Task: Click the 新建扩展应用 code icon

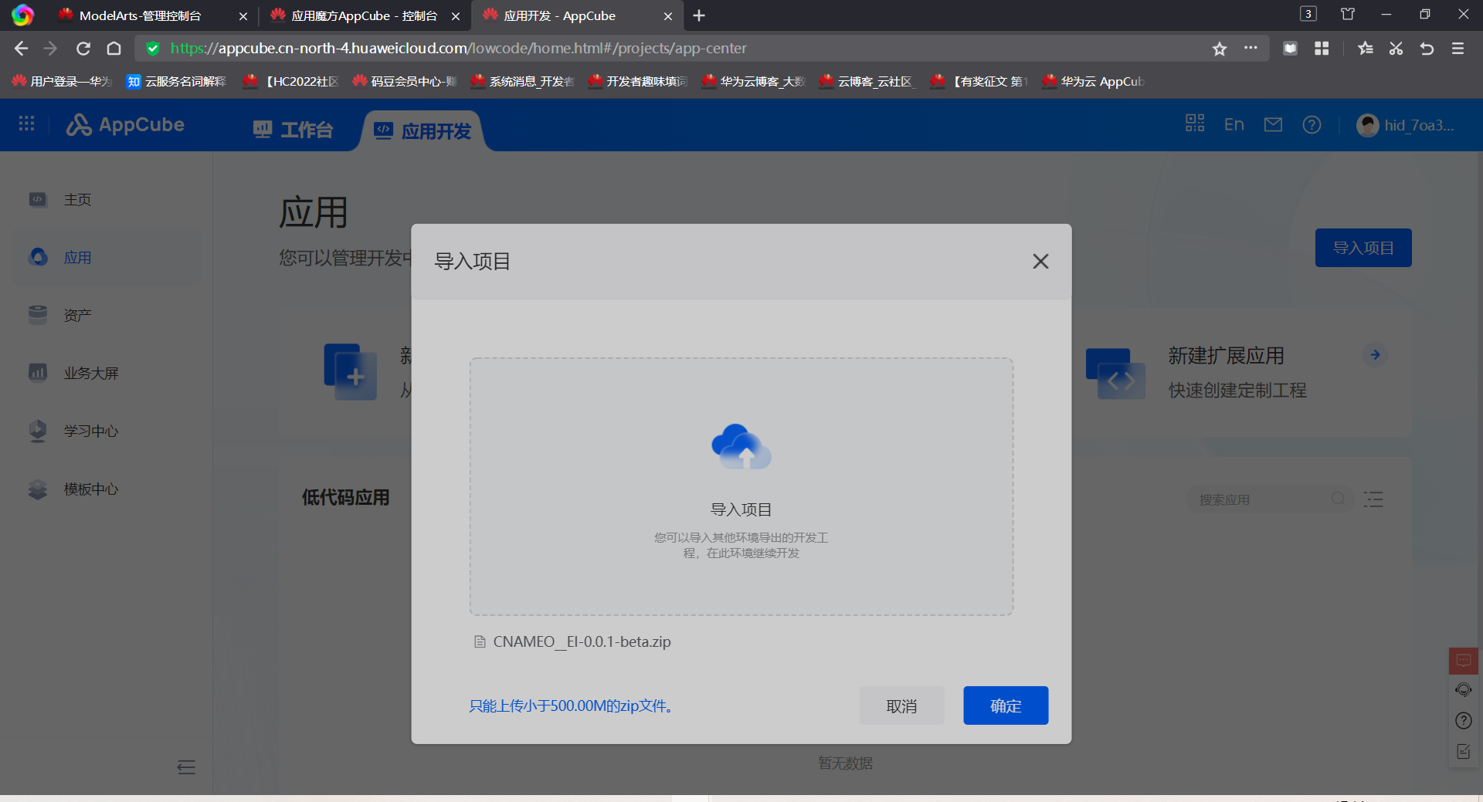Action: click(x=1115, y=374)
